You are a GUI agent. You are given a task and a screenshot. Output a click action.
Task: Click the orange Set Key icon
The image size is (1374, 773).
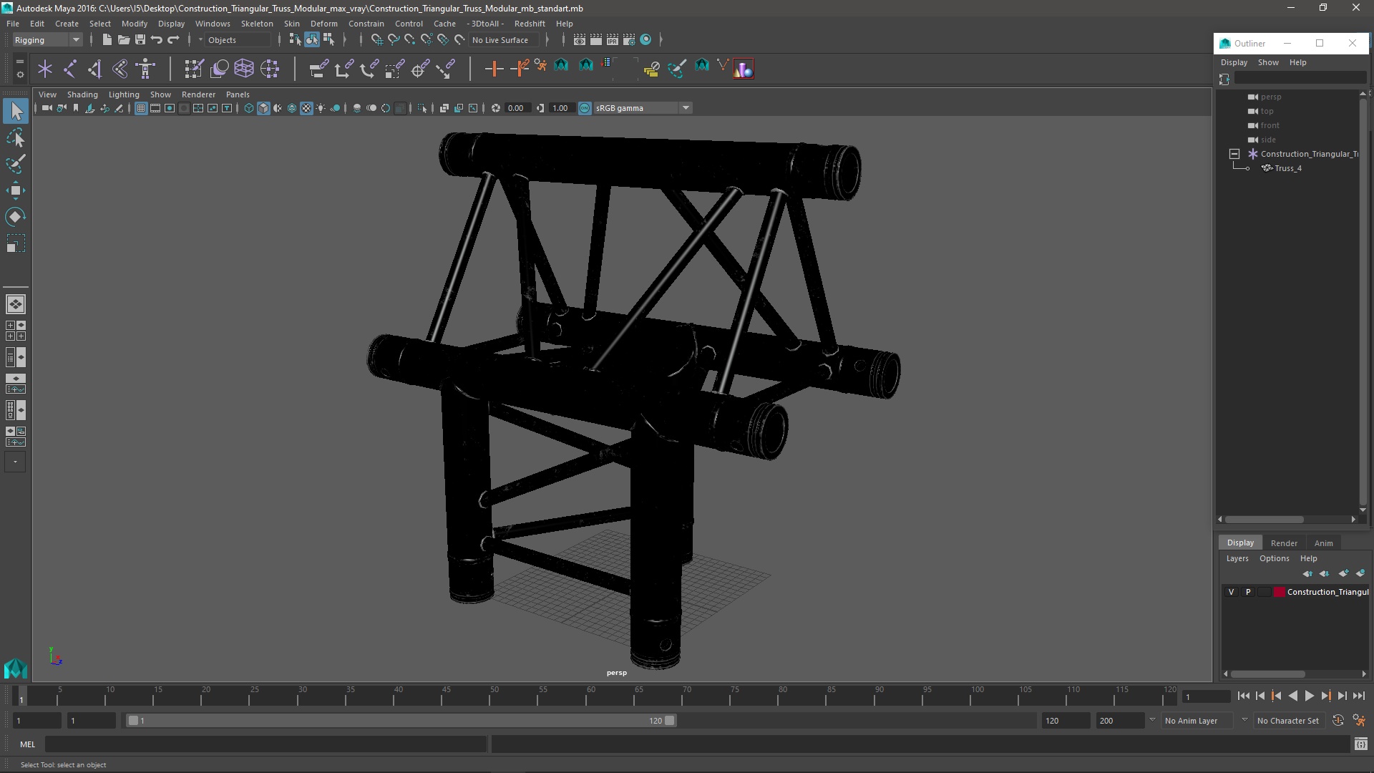click(x=494, y=69)
